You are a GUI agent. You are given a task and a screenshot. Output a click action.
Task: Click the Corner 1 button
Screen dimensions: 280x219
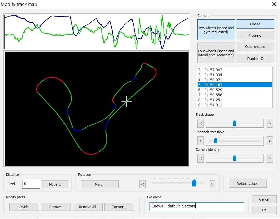click(119, 207)
